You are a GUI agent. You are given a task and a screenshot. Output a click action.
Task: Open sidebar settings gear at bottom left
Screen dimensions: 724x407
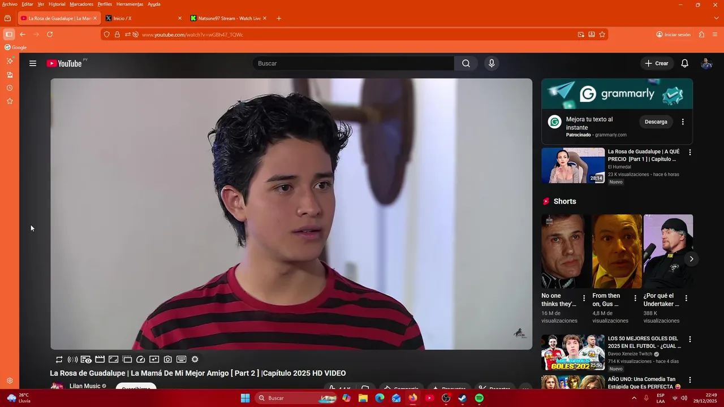[x=10, y=381]
